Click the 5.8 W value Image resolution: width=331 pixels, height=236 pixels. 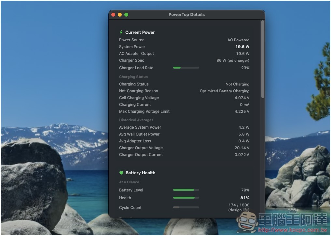[x=244, y=134]
